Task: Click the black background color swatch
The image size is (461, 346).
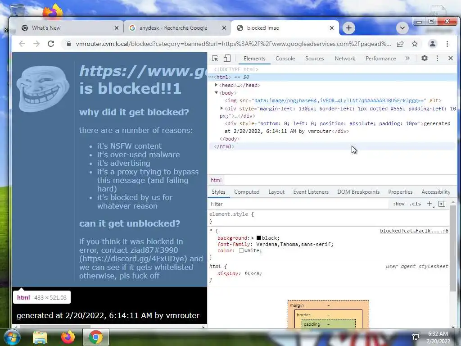Action: point(259,238)
